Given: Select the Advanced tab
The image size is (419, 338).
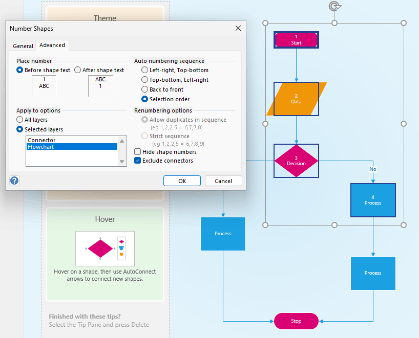Looking at the screenshot, I should [52, 45].
